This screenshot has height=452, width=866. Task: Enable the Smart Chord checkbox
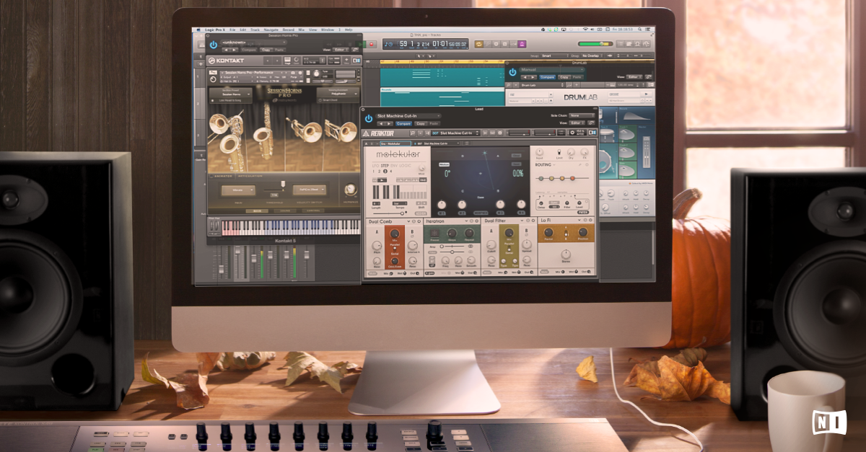320,100
